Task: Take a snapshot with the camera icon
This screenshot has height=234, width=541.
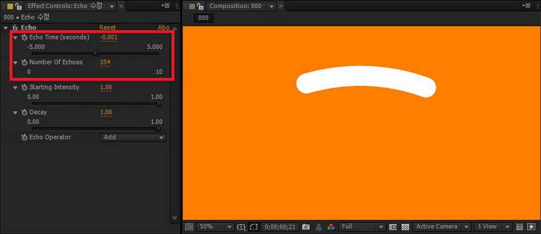Action: coord(306,227)
